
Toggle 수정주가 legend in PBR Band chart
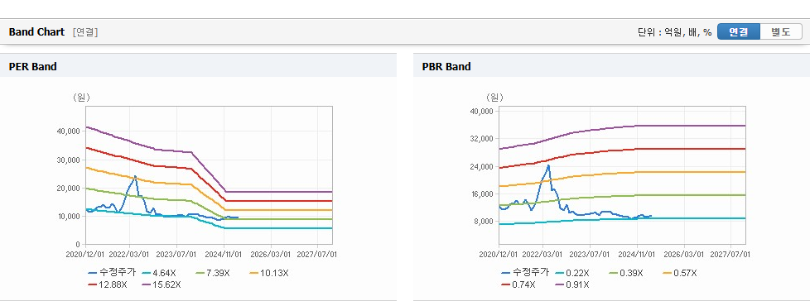point(525,273)
